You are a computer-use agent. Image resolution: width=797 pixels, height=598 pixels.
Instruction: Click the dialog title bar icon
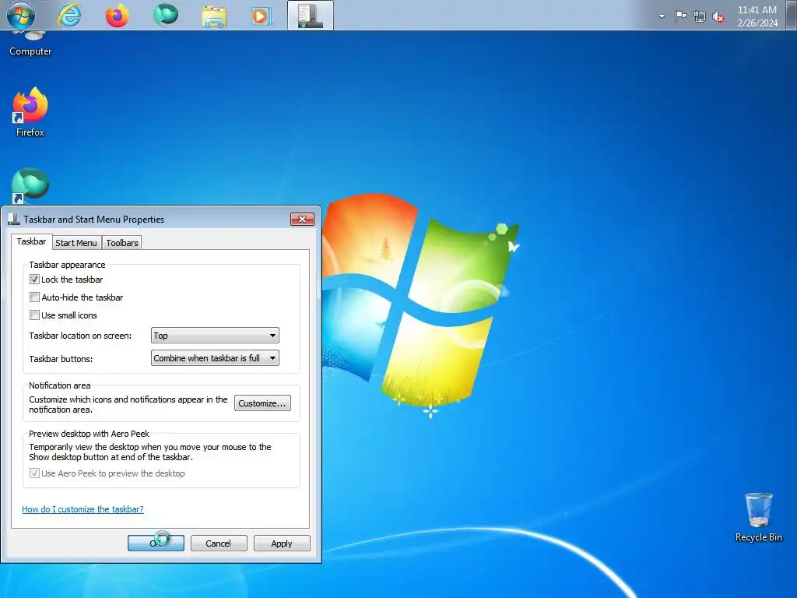14,219
